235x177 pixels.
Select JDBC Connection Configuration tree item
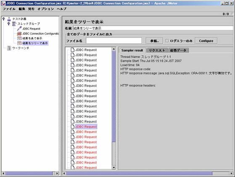click(x=41, y=34)
